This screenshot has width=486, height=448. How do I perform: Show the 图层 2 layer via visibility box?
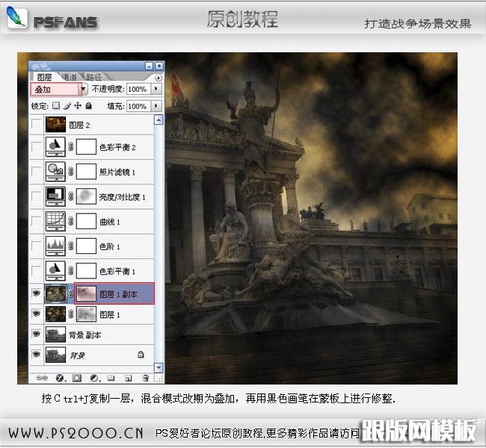coord(37,125)
